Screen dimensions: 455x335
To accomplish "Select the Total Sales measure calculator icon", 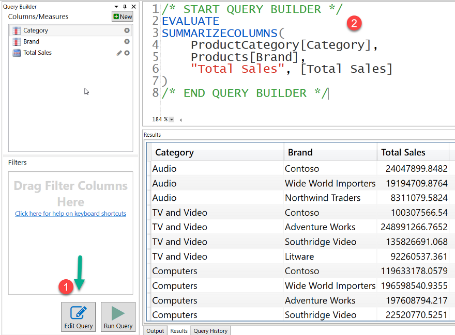I will click(x=17, y=53).
